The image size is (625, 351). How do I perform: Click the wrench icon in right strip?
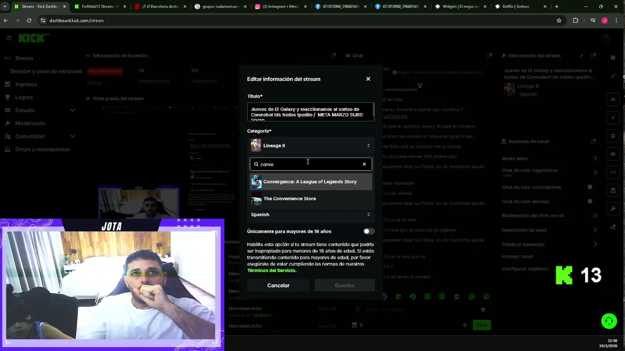(613, 209)
